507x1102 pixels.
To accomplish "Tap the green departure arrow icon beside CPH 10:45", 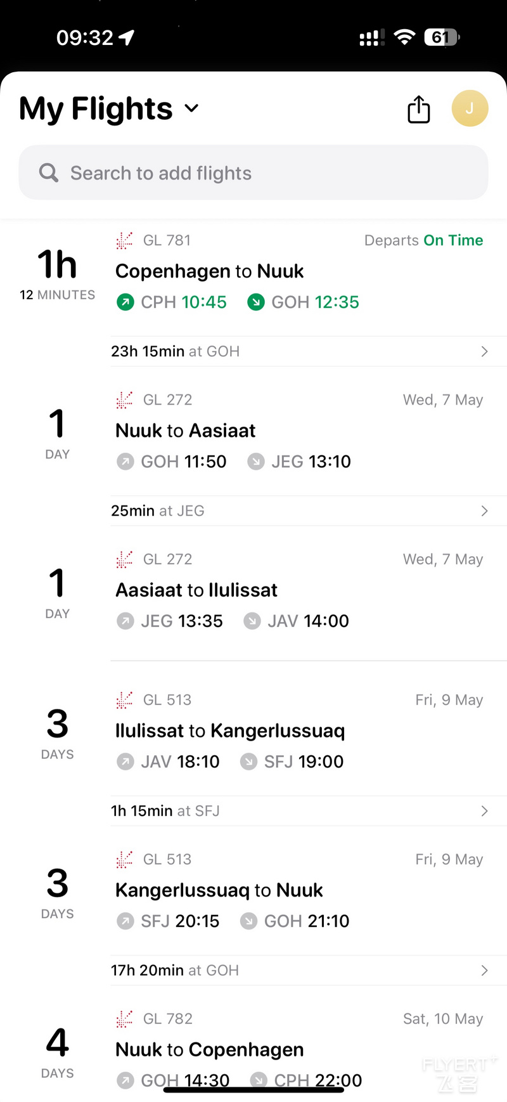I will point(125,302).
